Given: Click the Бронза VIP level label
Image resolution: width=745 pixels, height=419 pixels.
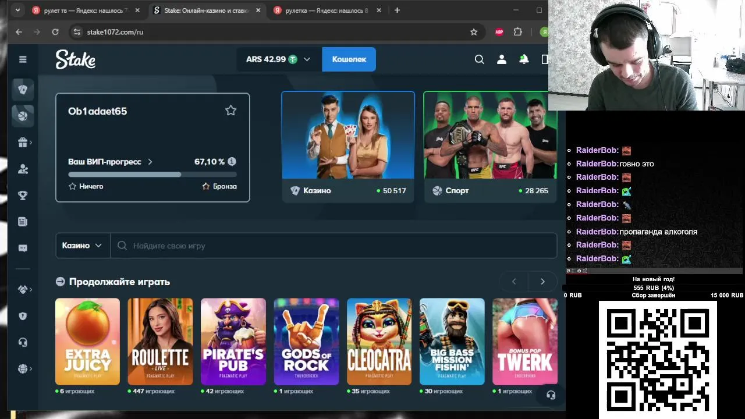Looking at the screenshot, I should point(224,186).
